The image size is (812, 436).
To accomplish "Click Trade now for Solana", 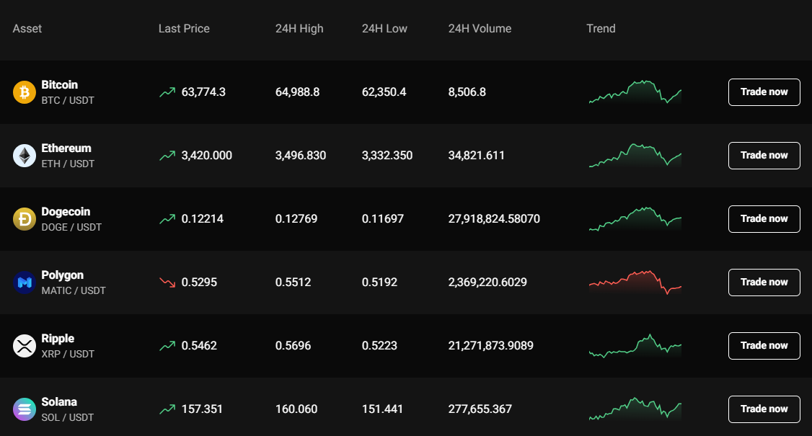I will 764,409.
